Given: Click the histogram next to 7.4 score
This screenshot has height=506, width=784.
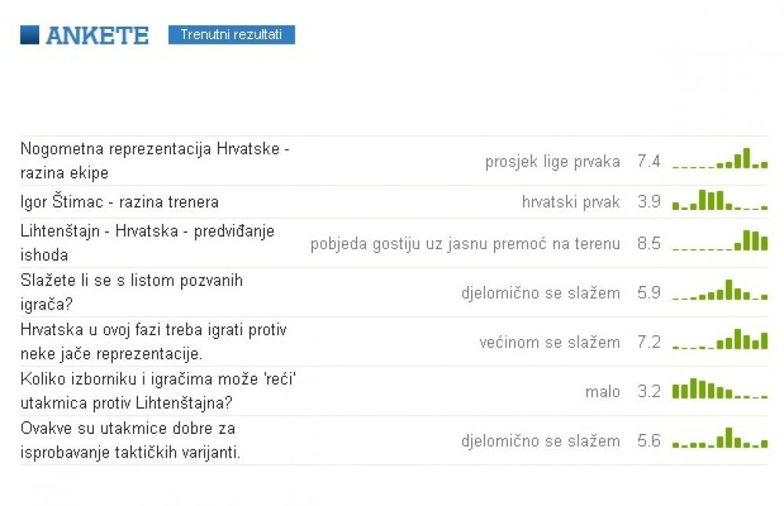Looking at the screenshot, I should [x=720, y=158].
